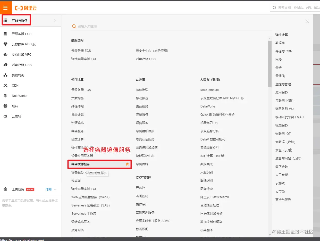Jump to 物联网 IOT category
The image size is (320, 241).
click(283, 134)
